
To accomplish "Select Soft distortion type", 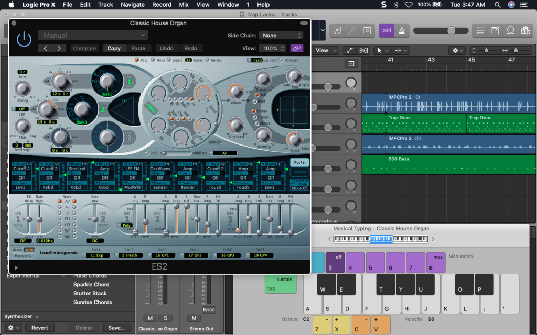I will click(256, 95).
